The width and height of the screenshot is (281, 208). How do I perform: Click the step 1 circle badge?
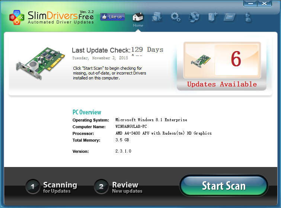(33, 186)
